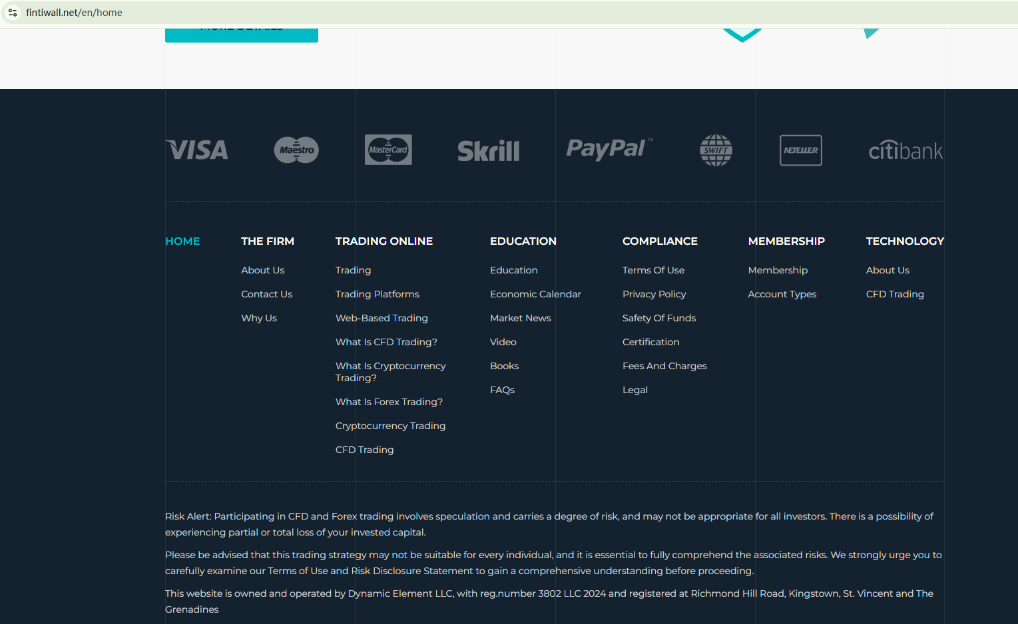The image size is (1018, 624).
Task: Select the fintiwall.net URL in the address bar
Action: coord(74,13)
